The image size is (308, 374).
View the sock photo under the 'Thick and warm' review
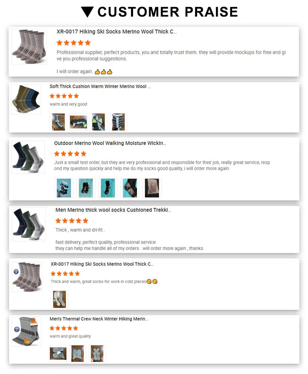tap(60, 299)
